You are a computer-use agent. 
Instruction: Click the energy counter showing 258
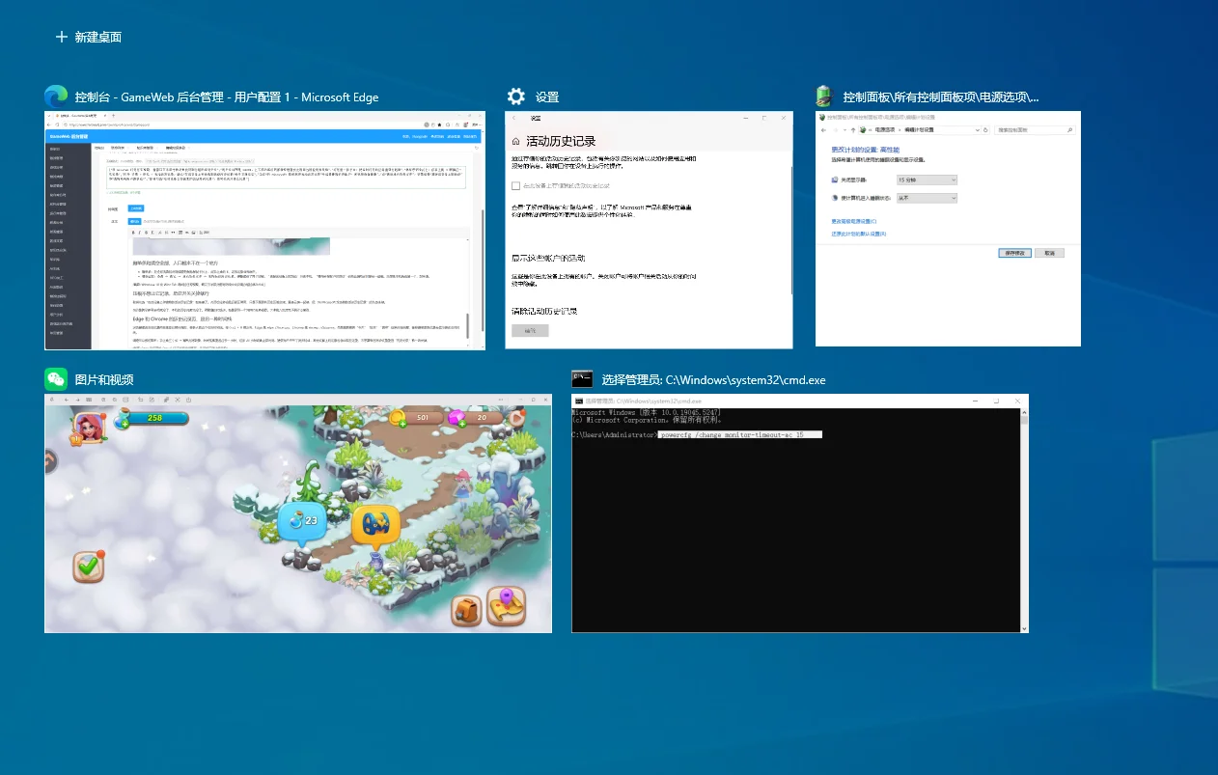pos(153,419)
